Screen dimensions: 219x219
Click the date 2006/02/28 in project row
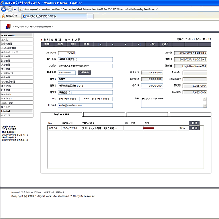pos(70,128)
